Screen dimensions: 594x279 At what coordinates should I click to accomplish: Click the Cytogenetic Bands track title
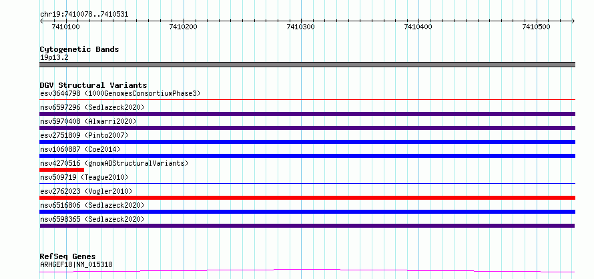(79, 49)
